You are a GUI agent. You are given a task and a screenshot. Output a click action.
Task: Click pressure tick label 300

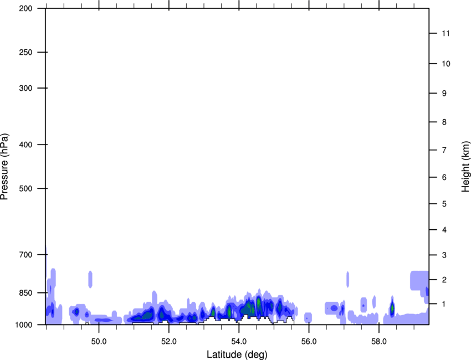click(x=25, y=88)
